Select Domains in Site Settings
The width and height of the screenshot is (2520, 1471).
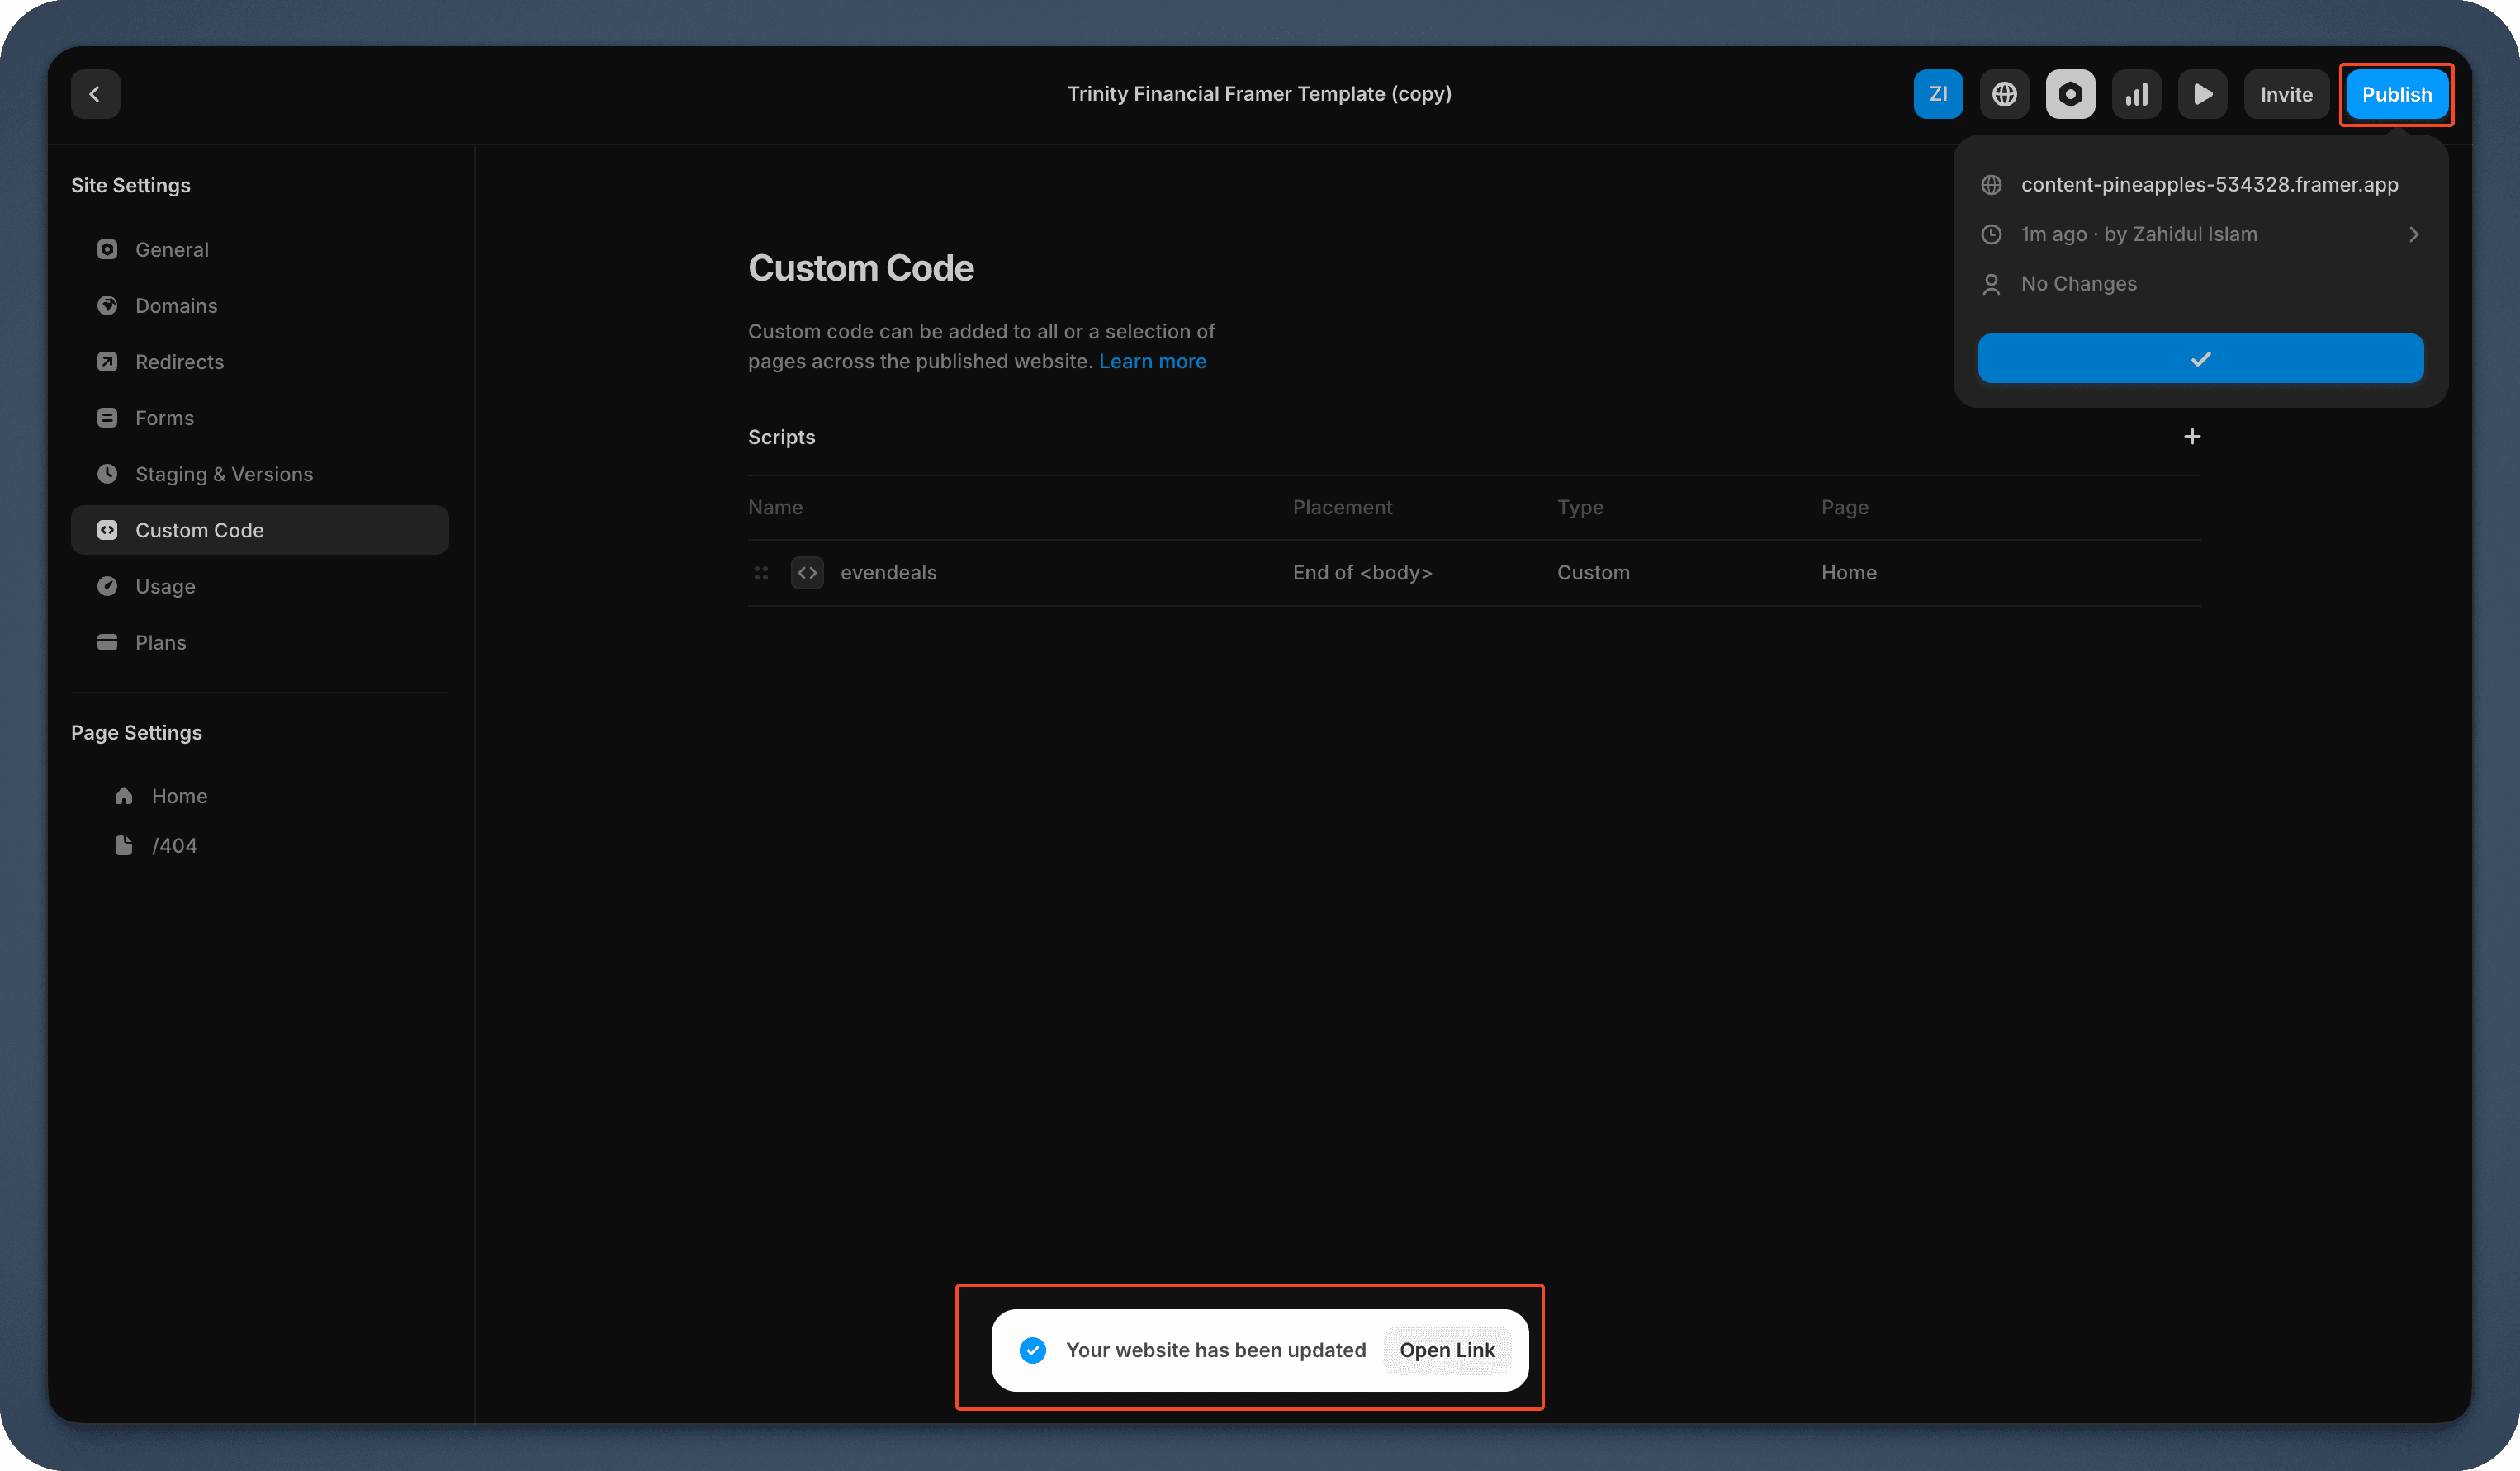(177, 305)
